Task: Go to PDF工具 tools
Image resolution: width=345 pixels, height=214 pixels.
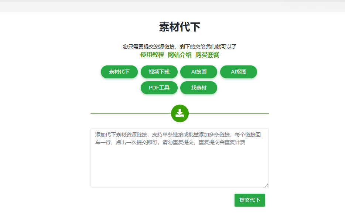Action: [x=159, y=88]
